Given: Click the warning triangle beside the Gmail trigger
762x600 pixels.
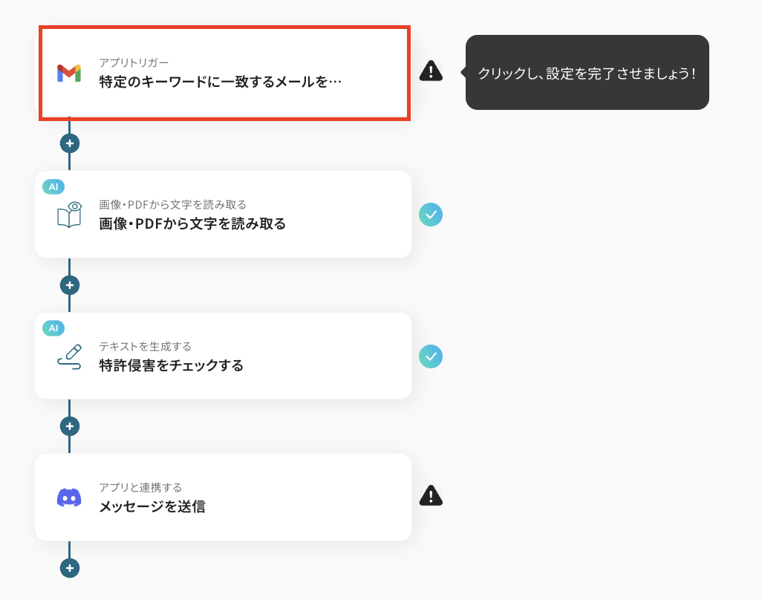Looking at the screenshot, I should pyautogui.click(x=431, y=71).
